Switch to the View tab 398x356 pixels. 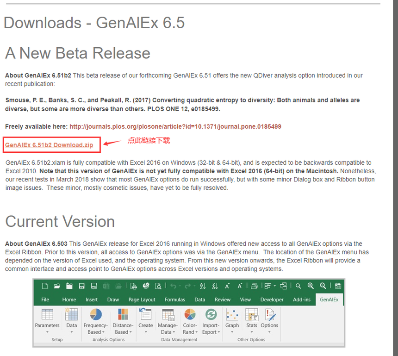(x=245, y=300)
